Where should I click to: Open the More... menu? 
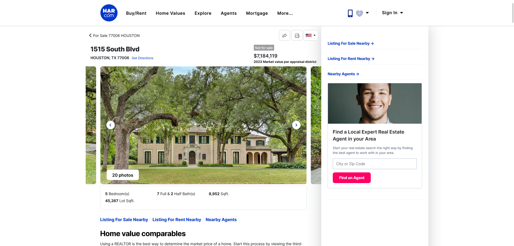click(285, 13)
